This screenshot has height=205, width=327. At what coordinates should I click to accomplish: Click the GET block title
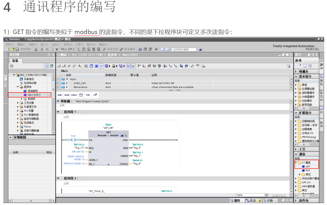pyautogui.click(x=109, y=132)
